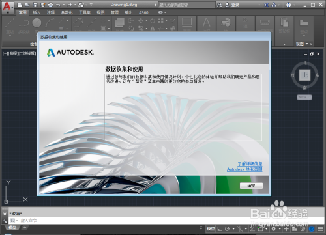Viewport: 326px width, 235px height.
Task: Select the Circle tool in the ribbon
Action: pos(37,23)
